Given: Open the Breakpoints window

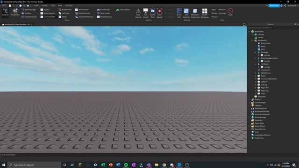Looking at the screenshot, I should (x=65, y=9).
